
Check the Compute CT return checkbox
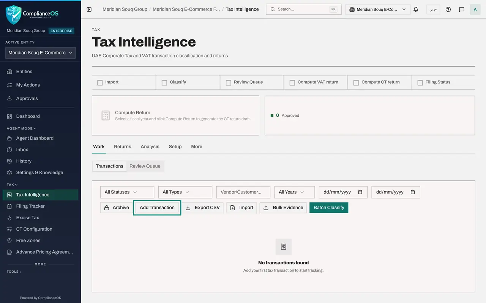[356, 83]
